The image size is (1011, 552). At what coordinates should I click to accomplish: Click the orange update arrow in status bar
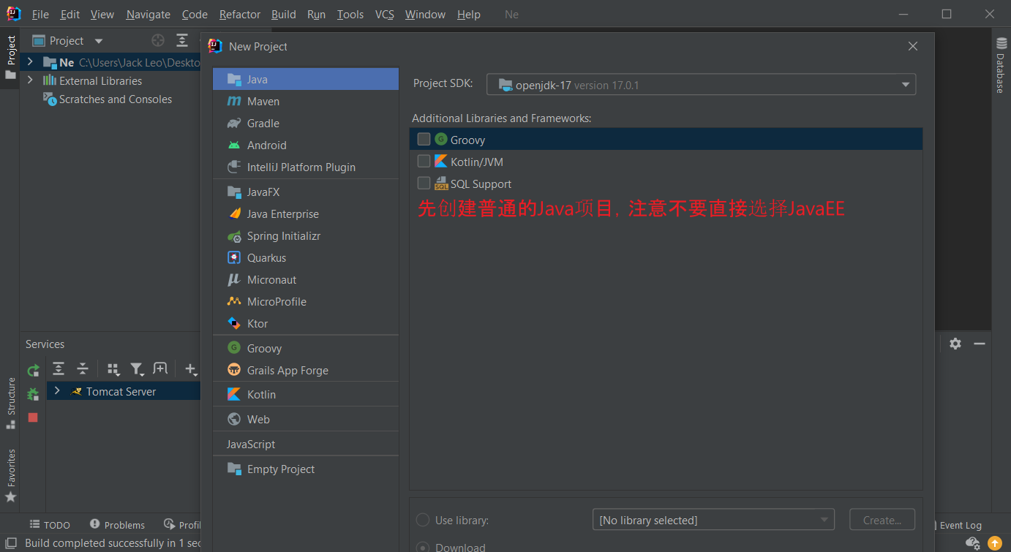pos(995,543)
